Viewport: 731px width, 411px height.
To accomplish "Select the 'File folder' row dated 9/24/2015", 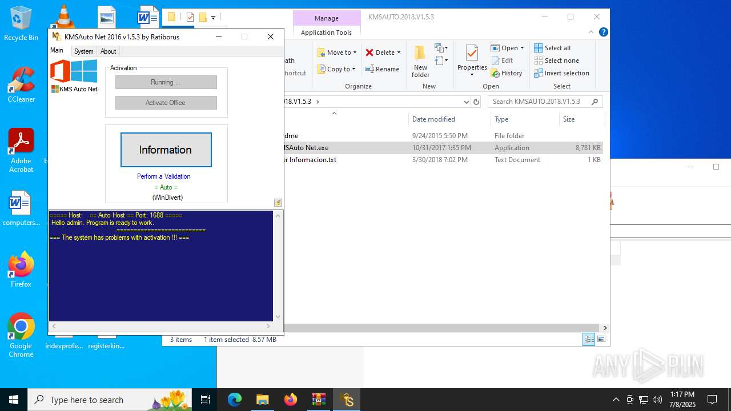I will pyautogui.click(x=443, y=136).
